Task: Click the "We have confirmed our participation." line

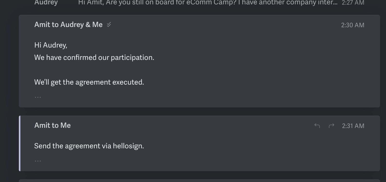Action: tap(94, 58)
